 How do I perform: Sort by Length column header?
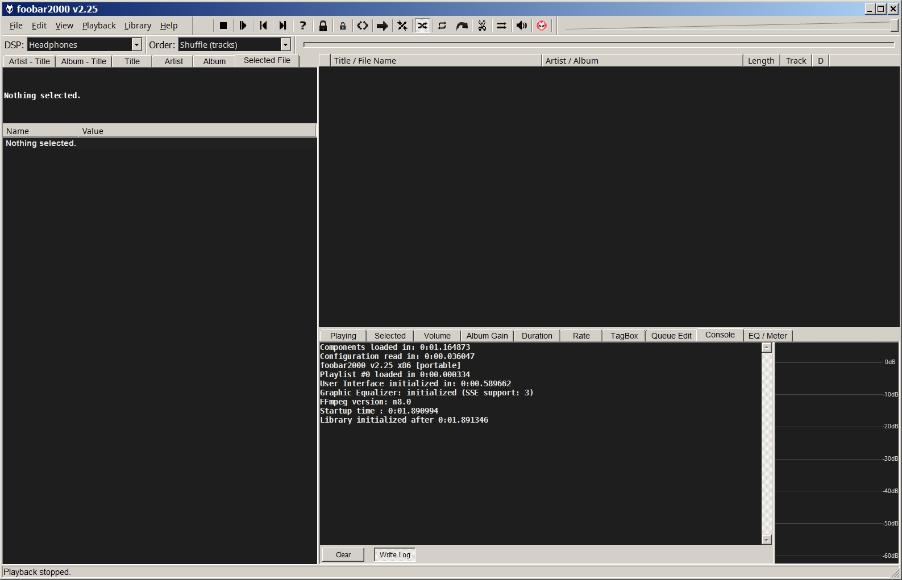click(x=761, y=61)
